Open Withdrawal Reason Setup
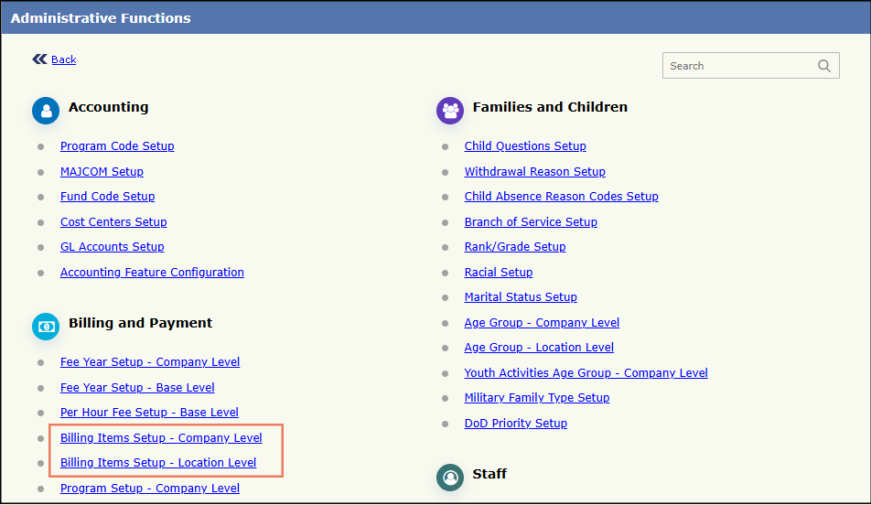The width and height of the screenshot is (871, 505). tap(535, 172)
